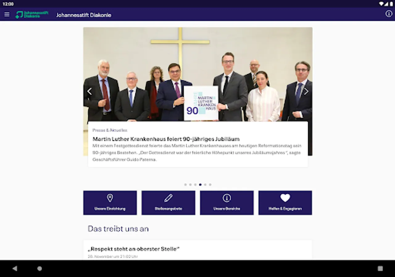This screenshot has height=277, width=395.
Task: Tap the info circle icon for Unsere Bereiche
Action: 227,198
